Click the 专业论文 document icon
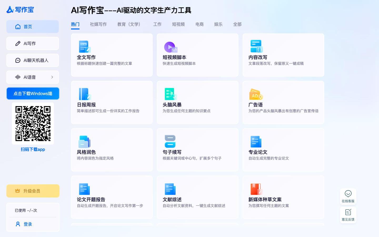379x237 pixels. tap(256, 142)
